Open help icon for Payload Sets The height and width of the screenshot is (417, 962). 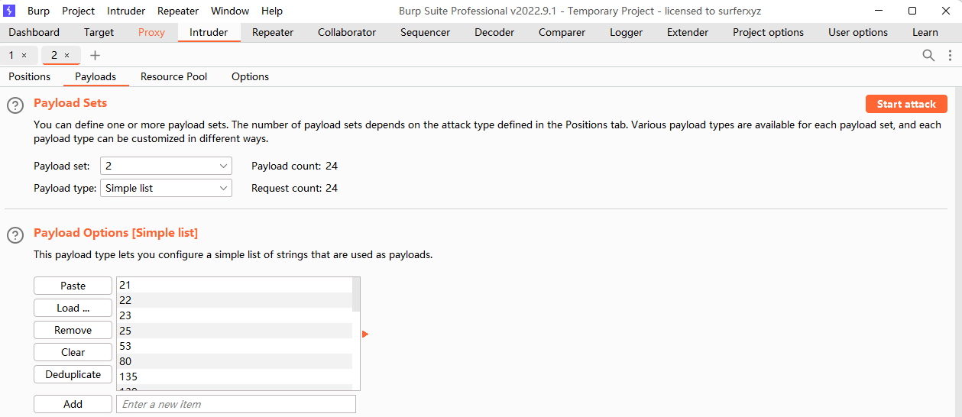pos(15,105)
